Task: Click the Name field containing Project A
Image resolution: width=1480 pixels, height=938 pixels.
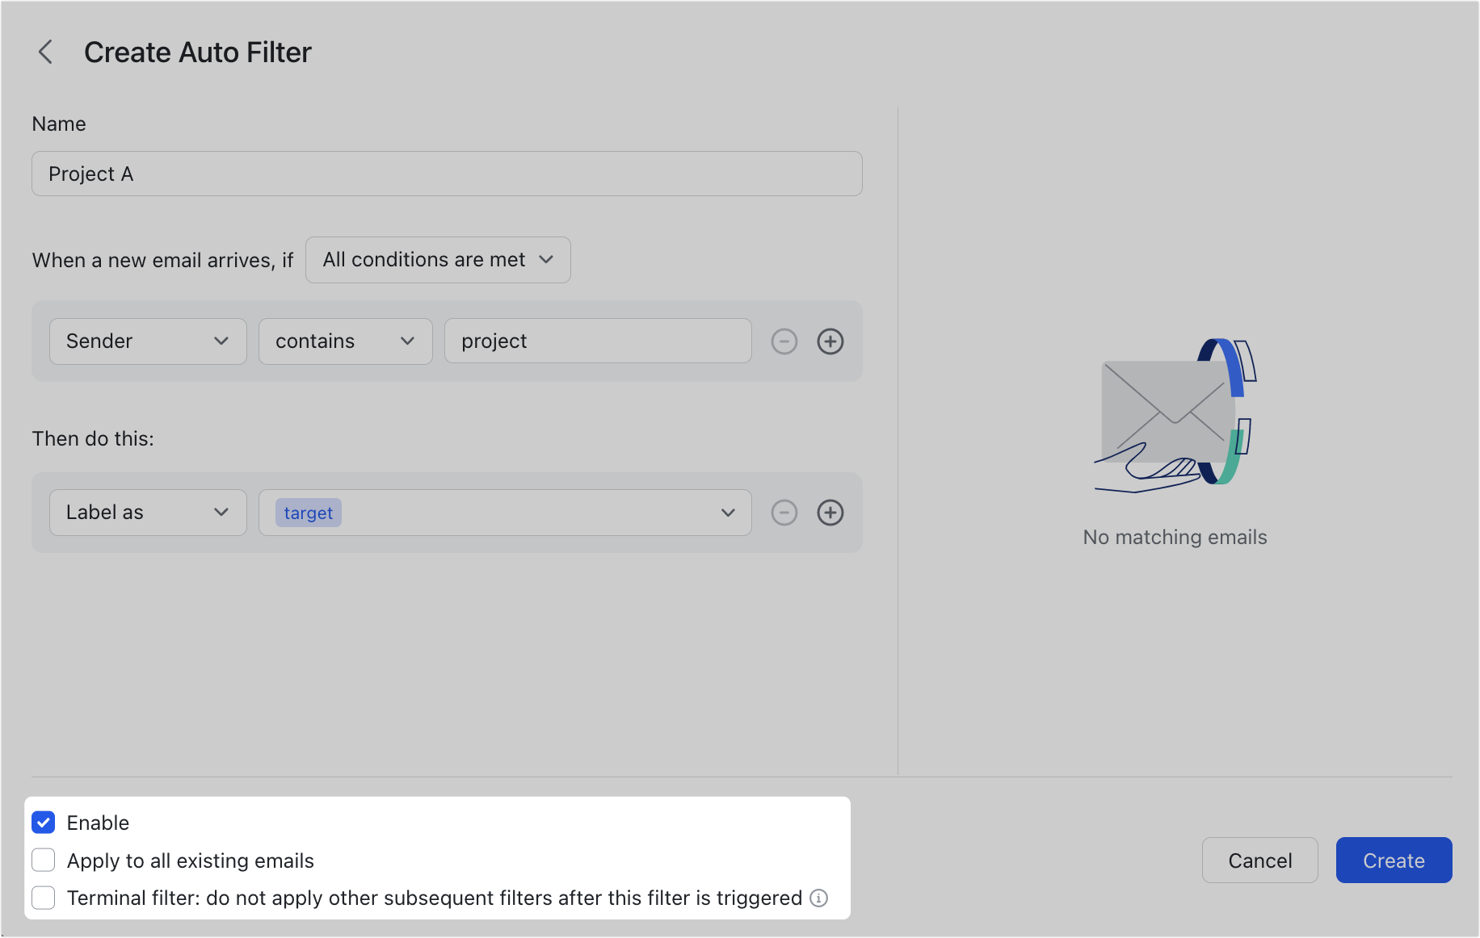Action: 446,174
